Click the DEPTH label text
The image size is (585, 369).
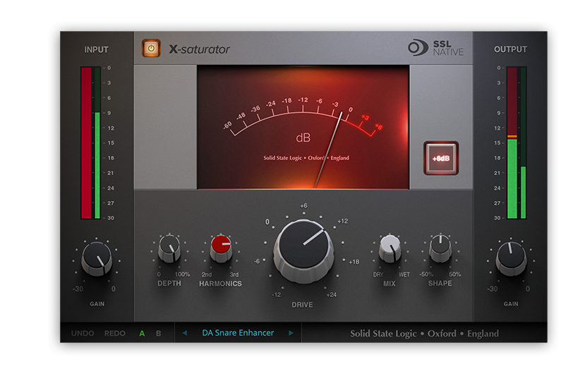[x=169, y=283]
